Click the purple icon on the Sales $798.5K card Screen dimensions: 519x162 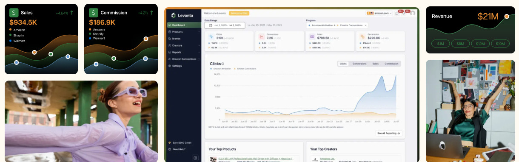coord(312,36)
